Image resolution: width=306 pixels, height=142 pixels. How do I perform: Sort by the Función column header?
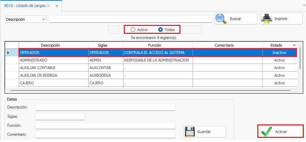158,45
